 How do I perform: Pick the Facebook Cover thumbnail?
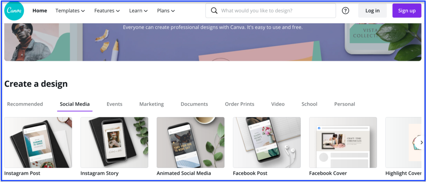343,143
